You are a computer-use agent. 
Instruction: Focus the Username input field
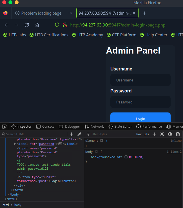coord(140,80)
